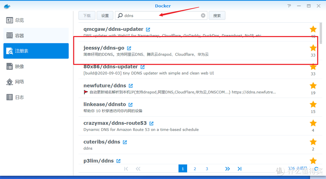Select the qmcgaw/ddns-updater image title
Screen dimensions: 326x179
click(113, 29)
